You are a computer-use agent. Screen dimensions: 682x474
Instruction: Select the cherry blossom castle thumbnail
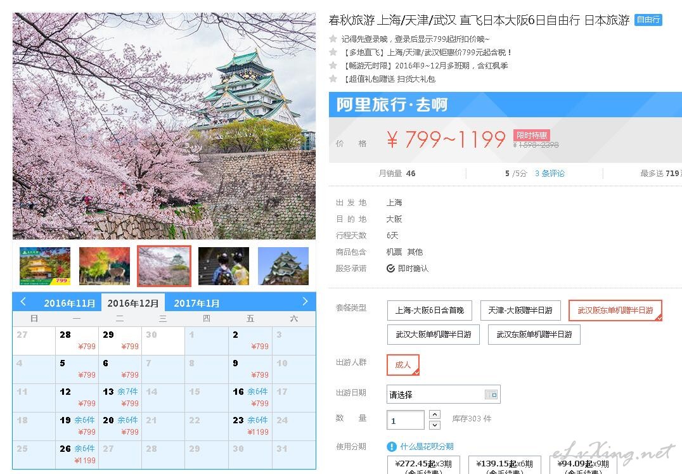coord(164,266)
